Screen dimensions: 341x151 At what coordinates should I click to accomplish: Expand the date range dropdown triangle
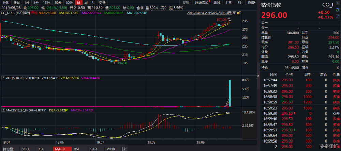[234, 13]
